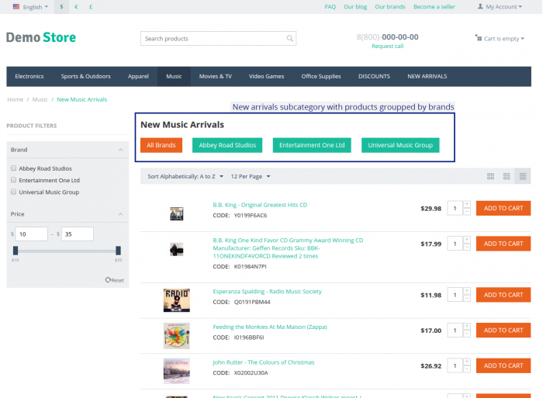Open the FAQ link
Image resolution: width=543 pixels, height=398 pixels.
330,6
